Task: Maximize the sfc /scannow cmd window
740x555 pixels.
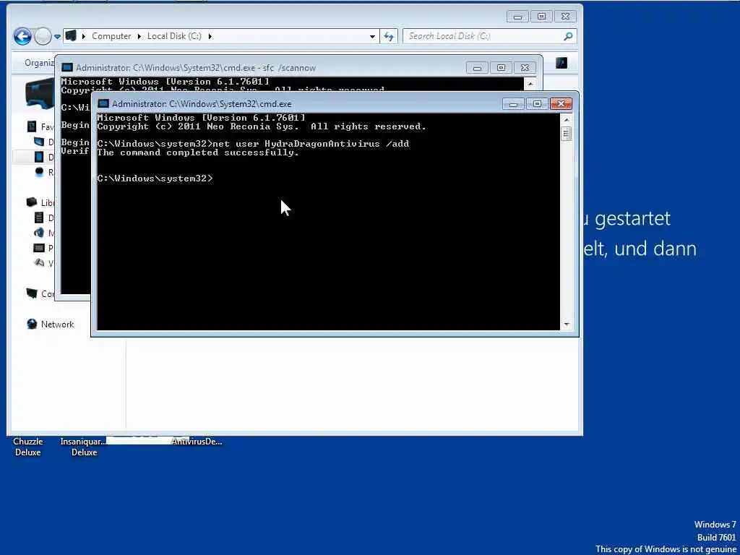Action: coord(502,67)
